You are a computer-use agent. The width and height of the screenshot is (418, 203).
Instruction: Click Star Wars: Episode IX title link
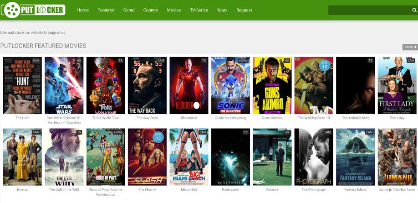[x=64, y=120]
